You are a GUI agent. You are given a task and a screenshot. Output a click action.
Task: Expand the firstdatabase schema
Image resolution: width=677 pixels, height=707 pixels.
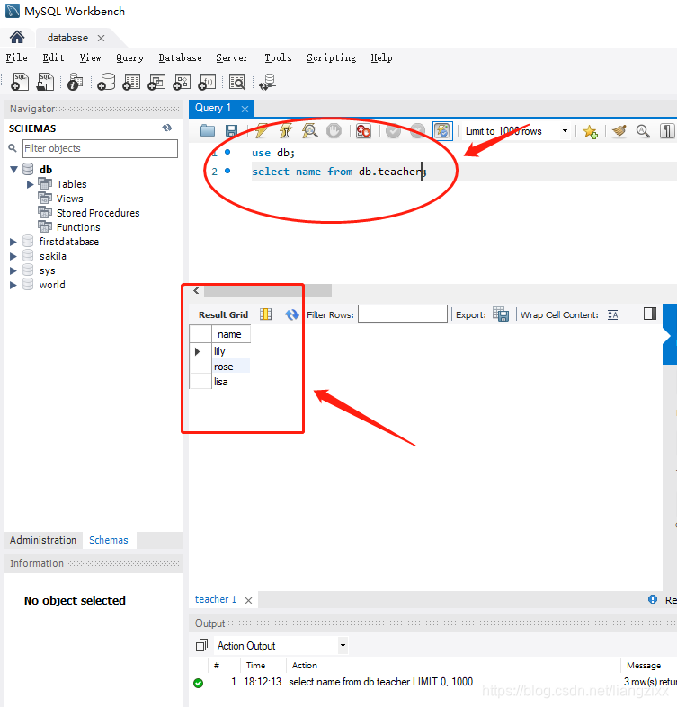pyautogui.click(x=13, y=242)
